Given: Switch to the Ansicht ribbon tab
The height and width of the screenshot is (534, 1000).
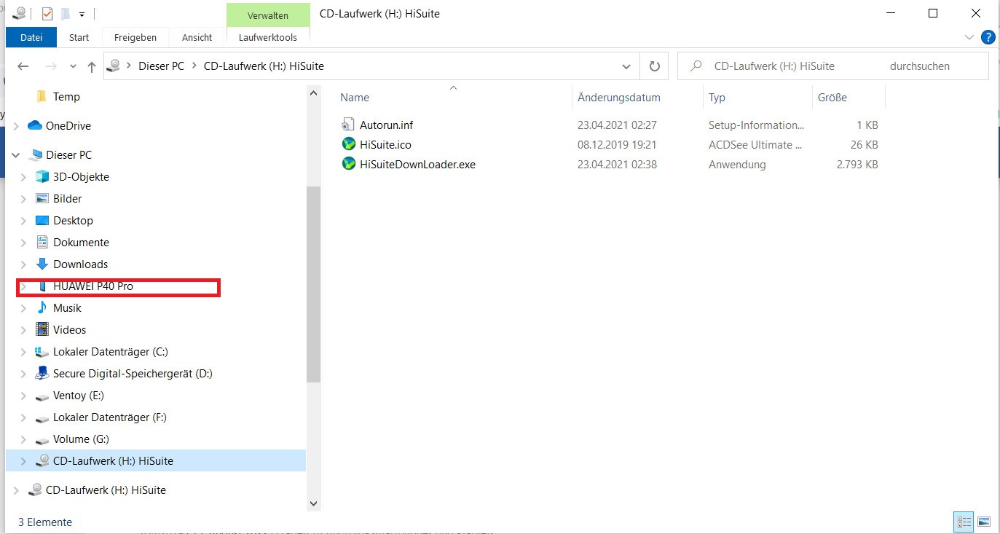Looking at the screenshot, I should point(197,37).
